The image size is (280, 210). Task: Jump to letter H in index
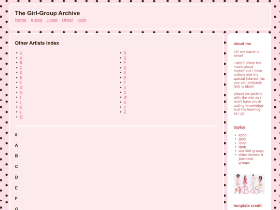(21, 92)
